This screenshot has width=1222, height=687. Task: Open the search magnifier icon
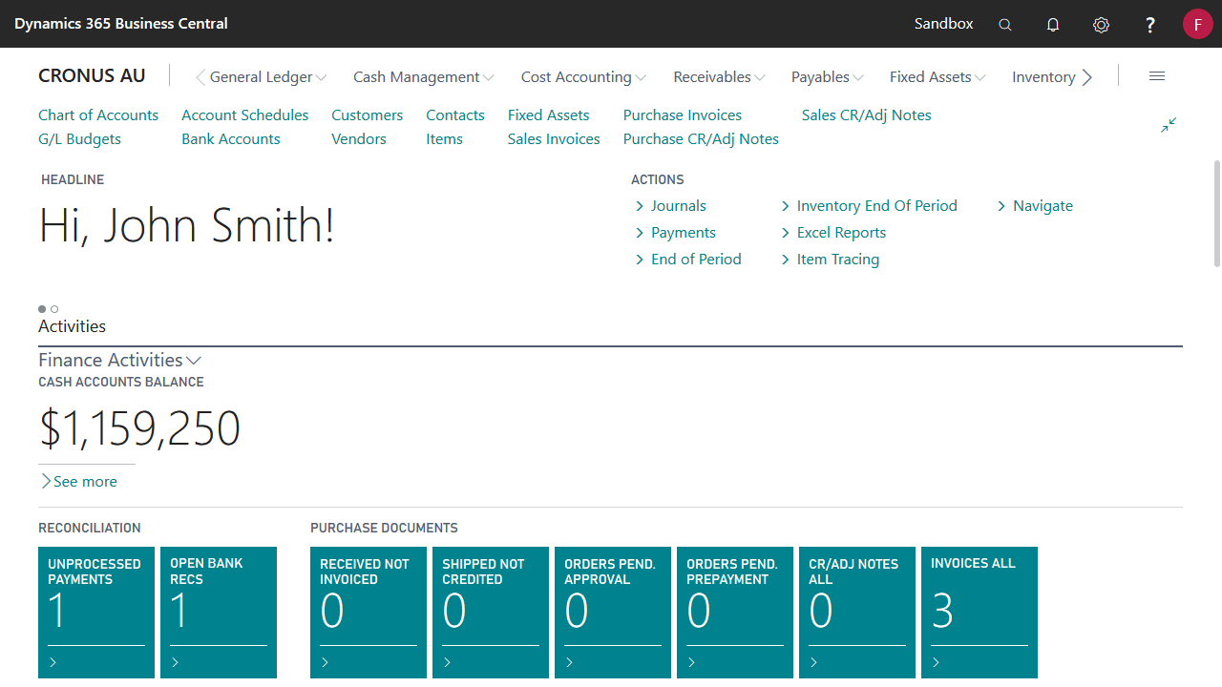coord(1005,25)
